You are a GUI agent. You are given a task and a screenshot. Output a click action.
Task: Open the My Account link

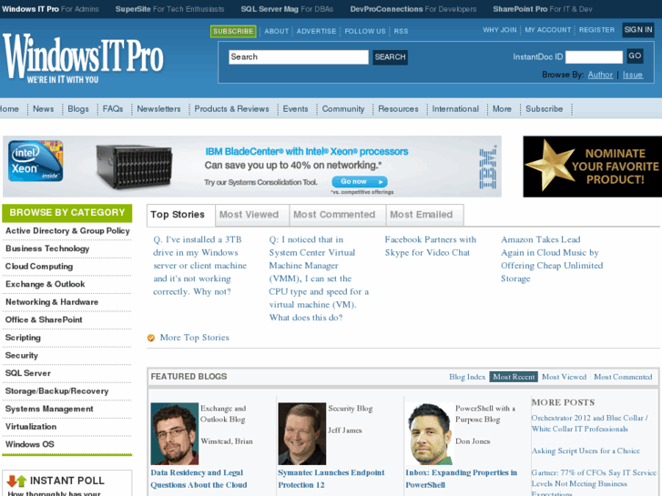click(x=547, y=30)
